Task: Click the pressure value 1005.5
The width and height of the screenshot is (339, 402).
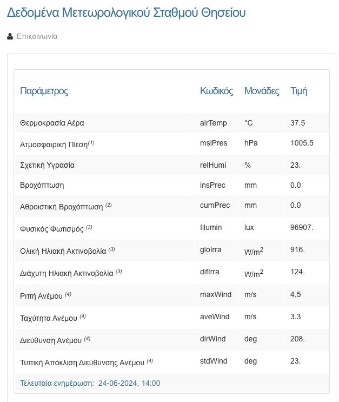Action: point(302,143)
